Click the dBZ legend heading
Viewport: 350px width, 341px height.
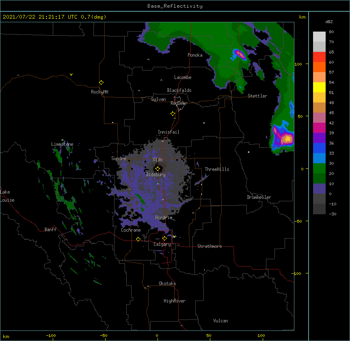coord(329,21)
